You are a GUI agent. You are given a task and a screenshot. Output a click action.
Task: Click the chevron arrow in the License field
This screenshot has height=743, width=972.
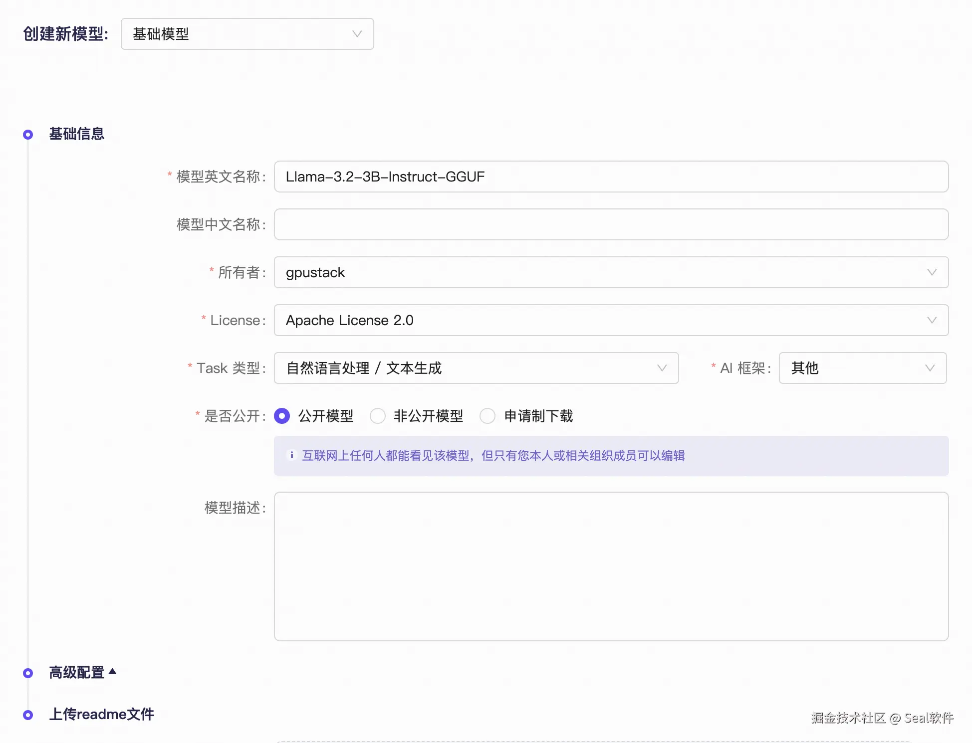(932, 320)
